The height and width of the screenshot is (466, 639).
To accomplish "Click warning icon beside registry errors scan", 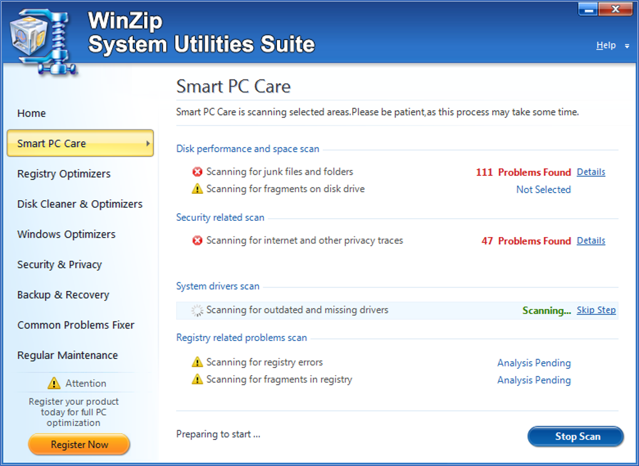I will tap(197, 362).
